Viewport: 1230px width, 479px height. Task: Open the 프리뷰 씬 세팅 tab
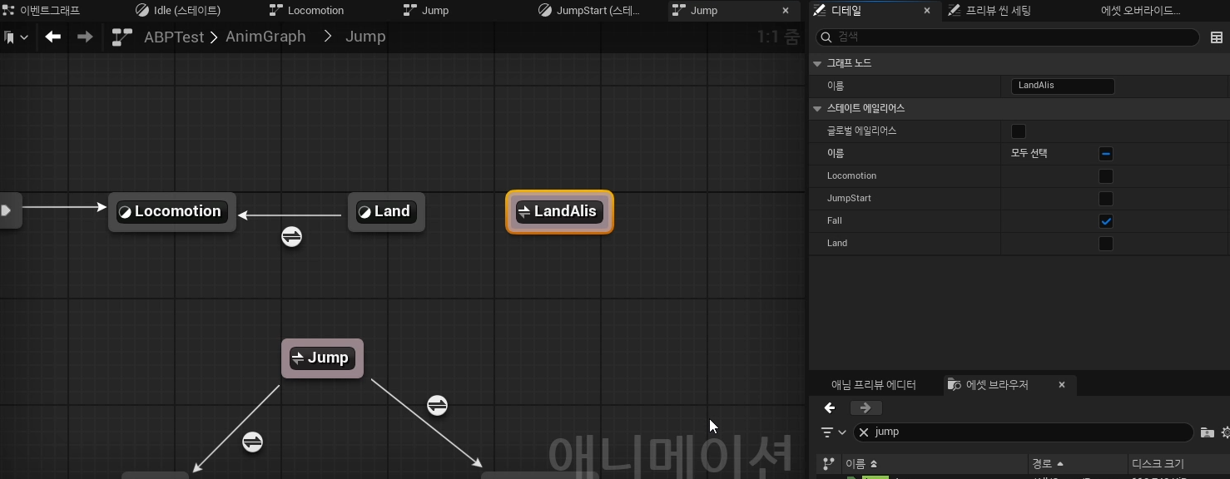pos(999,11)
